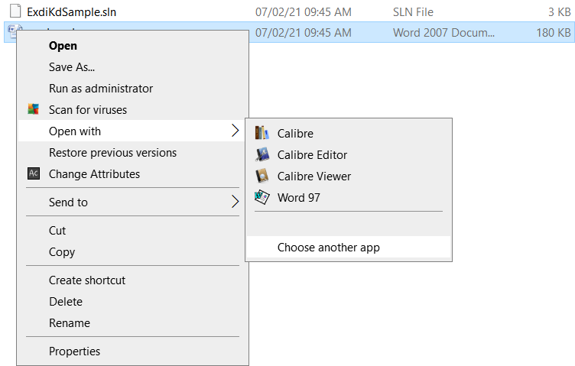
Task: Choose Create shortcut
Action: coord(87,280)
